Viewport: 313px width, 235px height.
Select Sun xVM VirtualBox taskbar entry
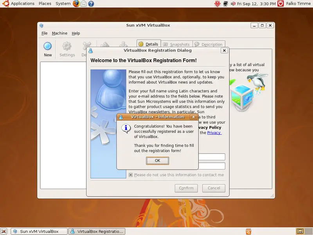point(39,231)
